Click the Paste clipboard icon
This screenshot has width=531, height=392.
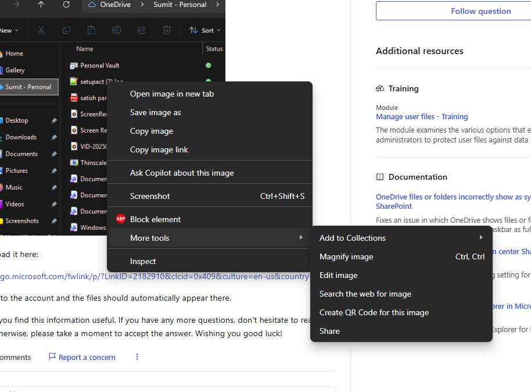tap(91, 30)
